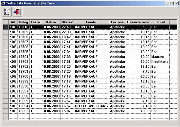Viewport: 180px width, 127px height.
Task: Sort by the Beleg column header
Action: pyautogui.click(x=23, y=22)
